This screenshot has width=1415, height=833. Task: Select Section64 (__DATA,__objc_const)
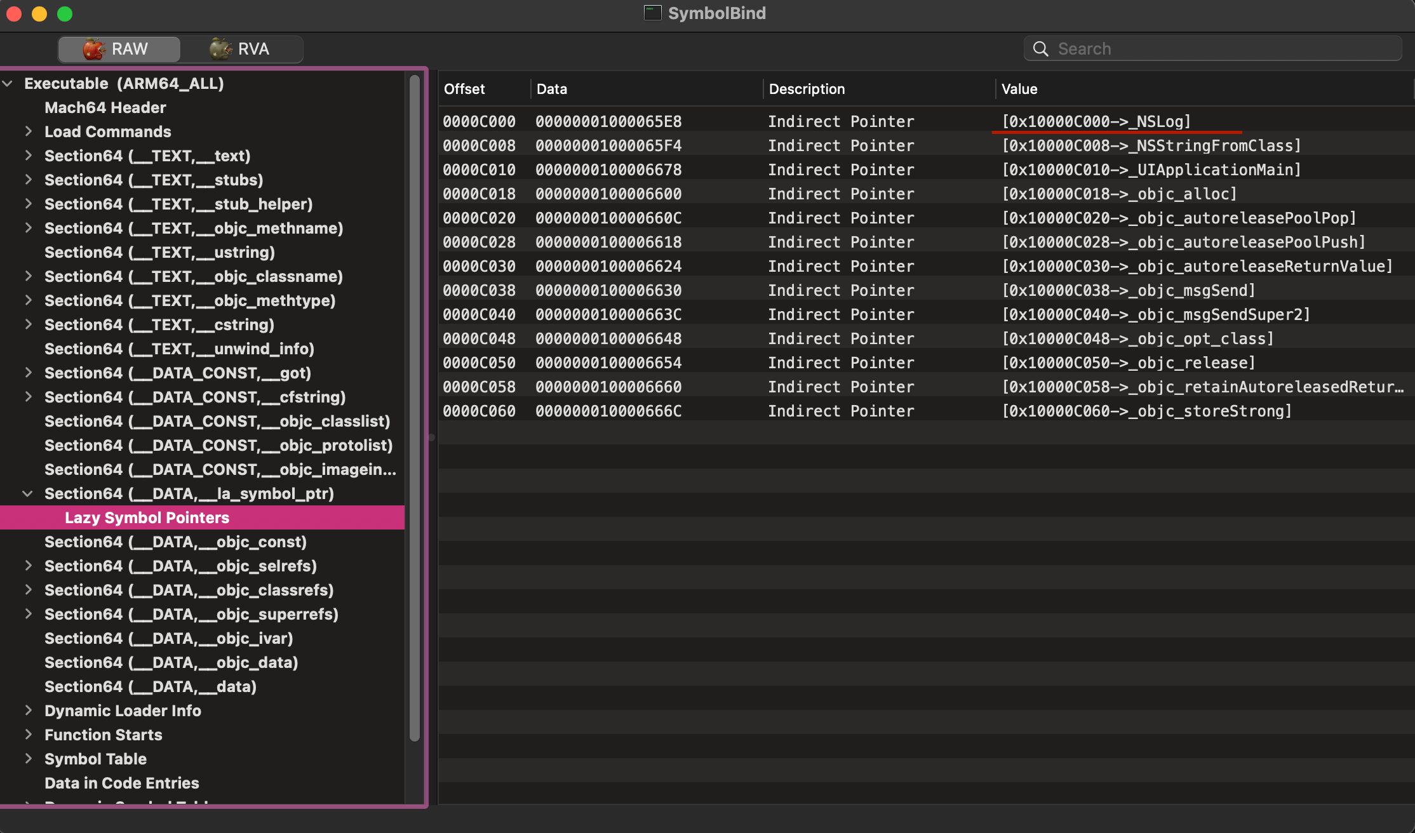click(x=175, y=542)
